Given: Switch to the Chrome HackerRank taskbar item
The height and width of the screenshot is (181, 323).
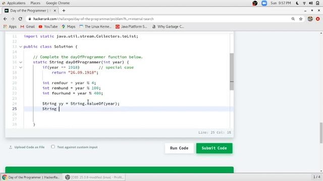Looking at the screenshot, I should click(x=31, y=177).
